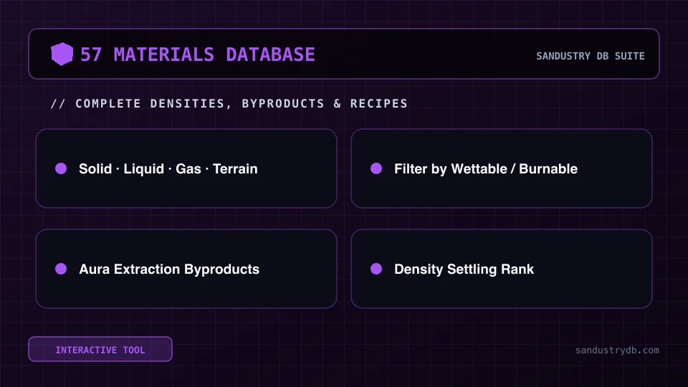The width and height of the screenshot is (688, 387).
Task: Click the purple hexagon logo icon
Action: click(62, 54)
